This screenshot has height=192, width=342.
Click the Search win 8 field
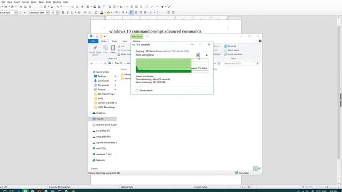[x=241, y=63]
